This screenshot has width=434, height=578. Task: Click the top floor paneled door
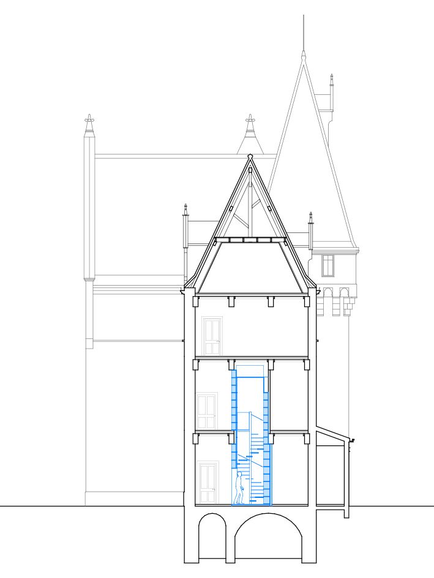click(212, 336)
